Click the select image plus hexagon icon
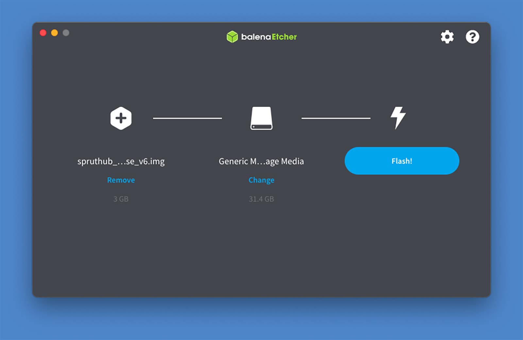Viewport: 523px width, 340px height. pos(121,118)
